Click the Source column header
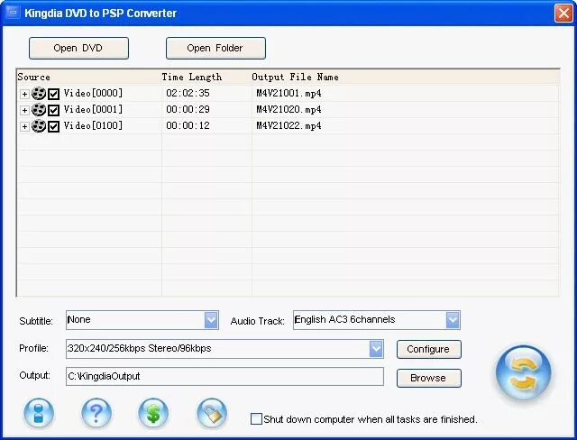This screenshot has width=577, height=440. (x=89, y=77)
